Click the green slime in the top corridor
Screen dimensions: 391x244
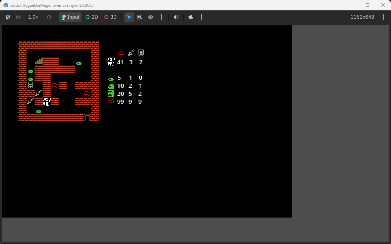[x=79, y=63]
